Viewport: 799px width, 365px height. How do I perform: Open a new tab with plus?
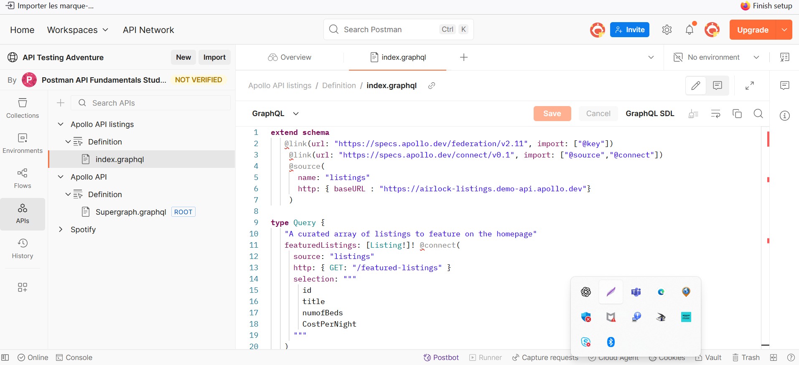[464, 57]
